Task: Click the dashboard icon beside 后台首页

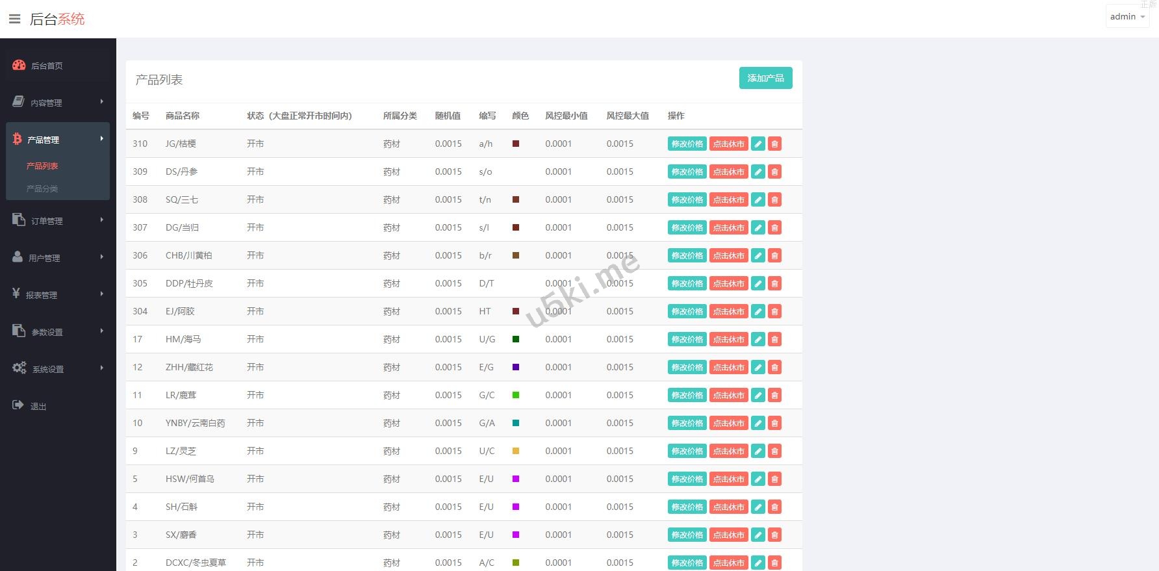Action: pyautogui.click(x=19, y=65)
